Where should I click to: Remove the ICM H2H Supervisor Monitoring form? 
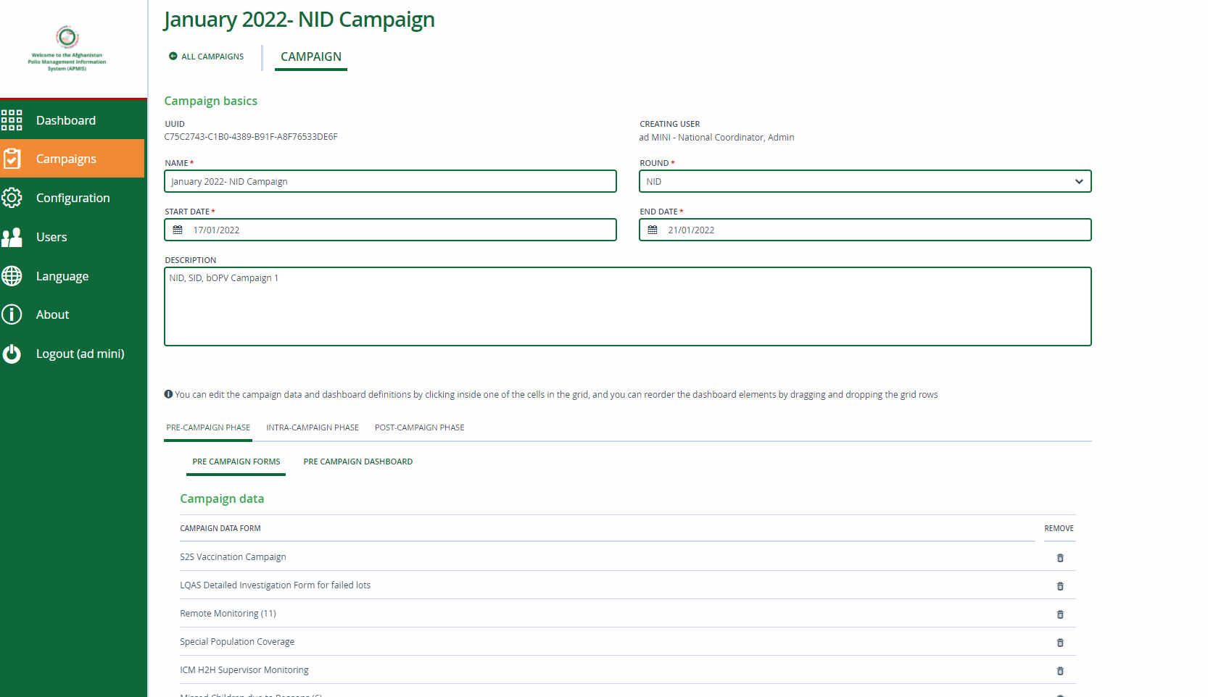pyautogui.click(x=1060, y=670)
